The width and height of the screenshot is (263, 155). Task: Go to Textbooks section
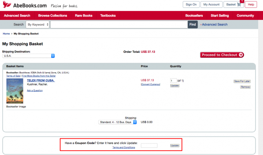(108, 16)
